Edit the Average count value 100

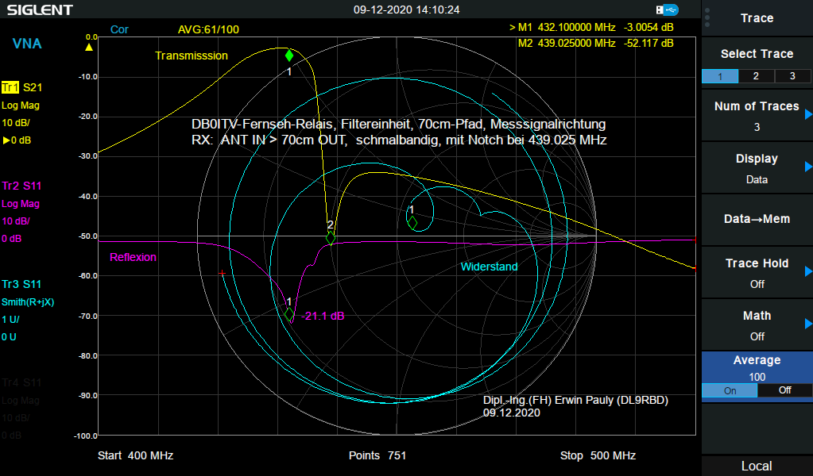point(757,377)
